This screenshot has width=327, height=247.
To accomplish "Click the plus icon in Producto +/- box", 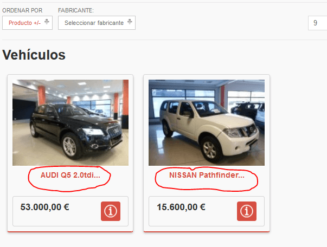I will tap(47, 22).
